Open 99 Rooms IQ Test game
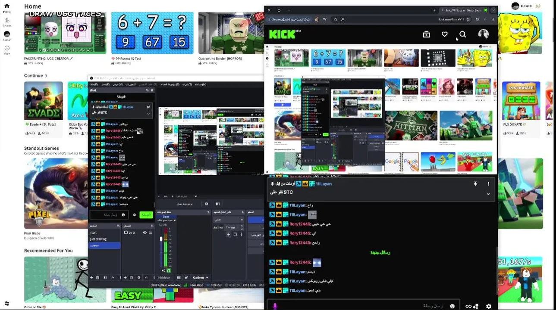Image resolution: width=556 pixels, height=310 pixels. click(152, 38)
